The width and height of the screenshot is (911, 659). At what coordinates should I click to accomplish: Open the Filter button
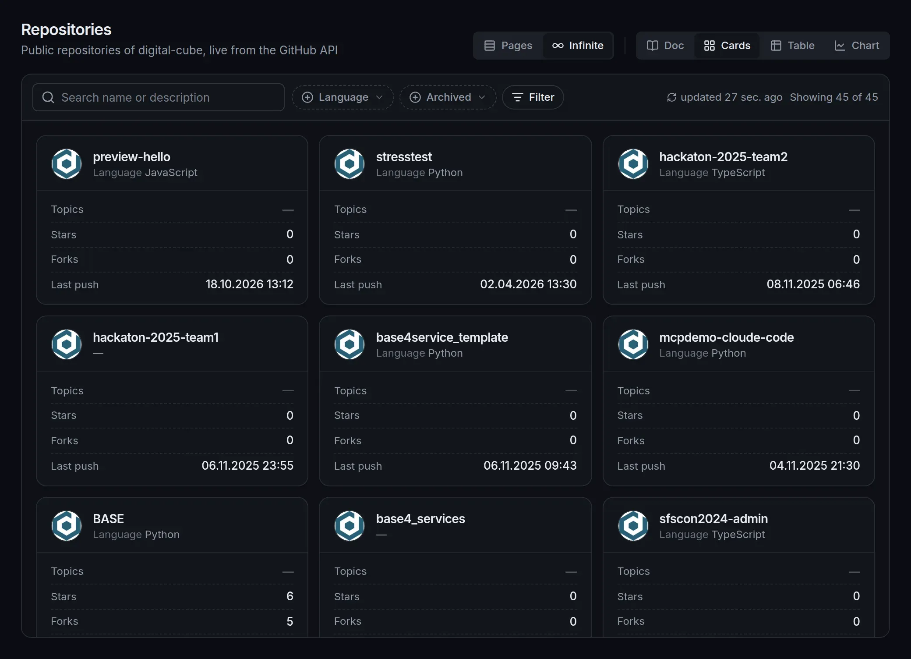coord(533,97)
